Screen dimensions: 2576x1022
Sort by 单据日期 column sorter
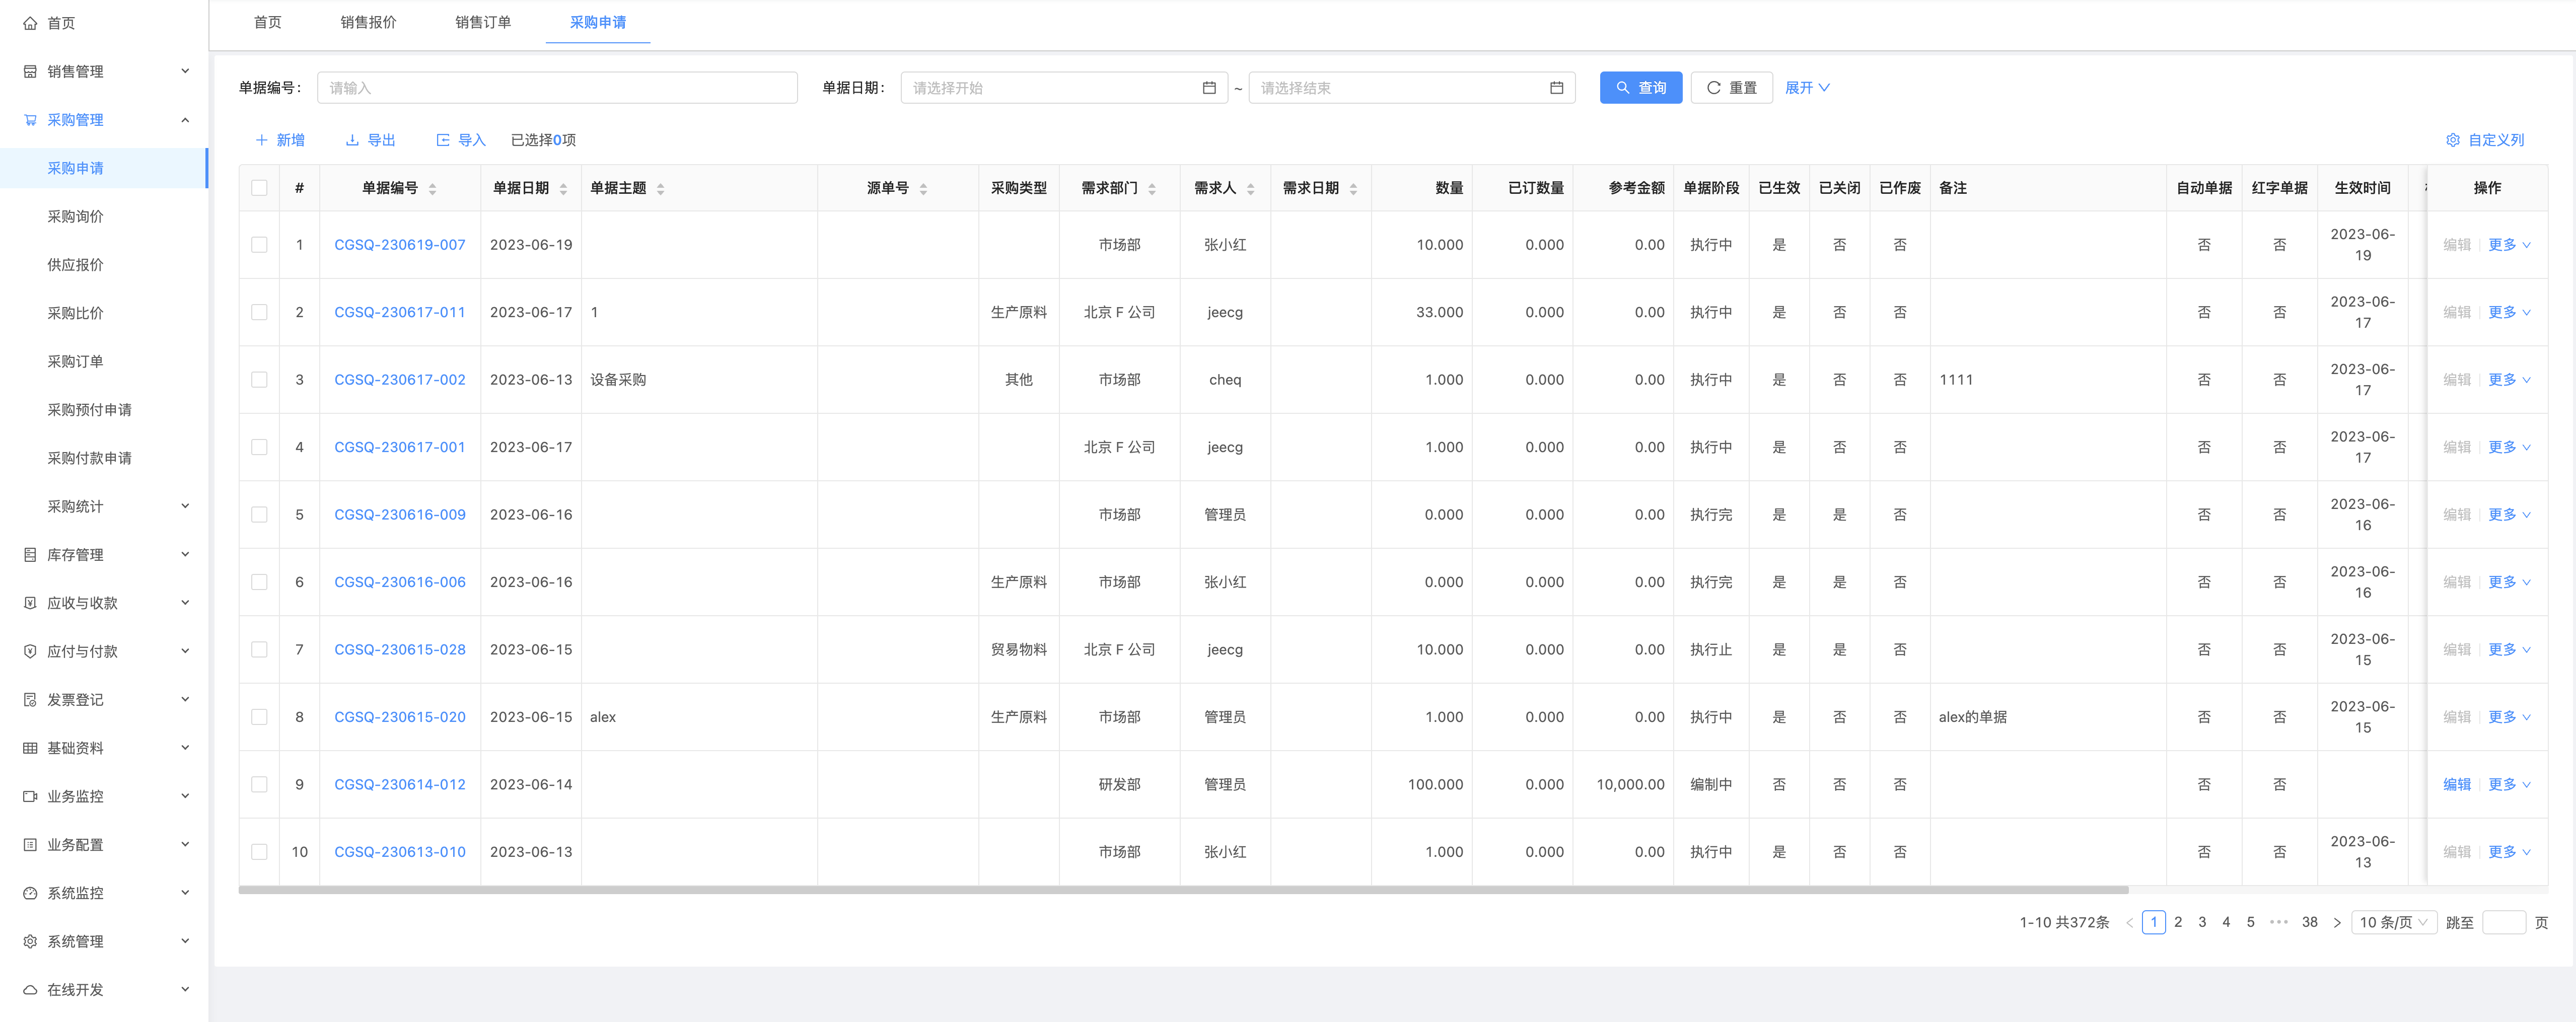pos(563,188)
